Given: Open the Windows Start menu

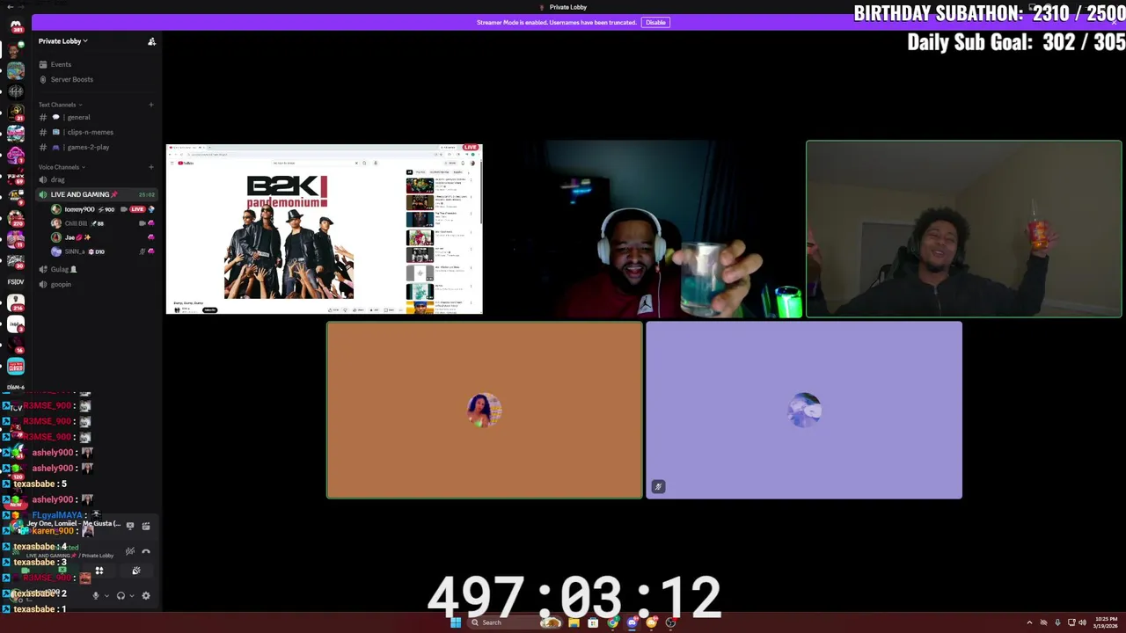Looking at the screenshot, I should coord(455,622).
